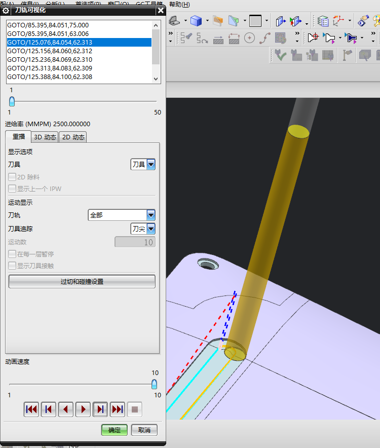Expand the rendering style dropdown arrow
The width and height of the screenshot is (380, 448).
tap(207, 21)
